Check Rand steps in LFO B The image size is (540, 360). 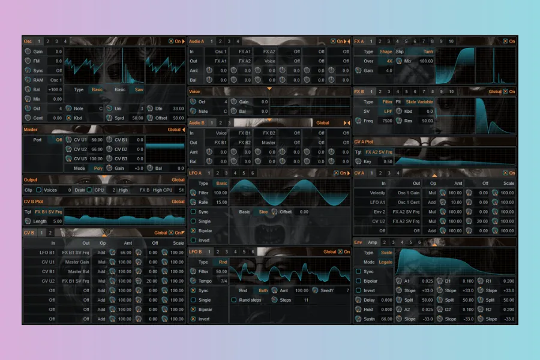click(234, 300)
